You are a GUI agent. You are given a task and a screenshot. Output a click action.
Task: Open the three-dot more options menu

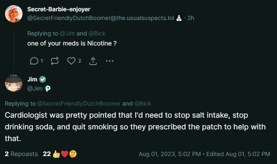click(x=110, y=61)
